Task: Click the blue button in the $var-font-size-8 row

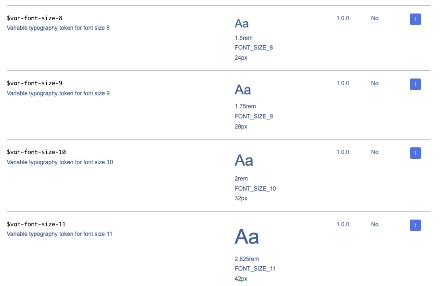Action: coord(415,19)
